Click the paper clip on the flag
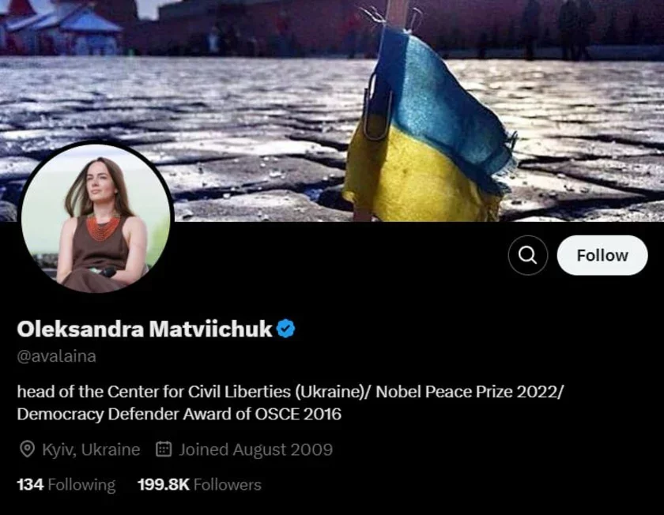The height and width of the screenshot is (515, 664). click(x=377, y=106)
